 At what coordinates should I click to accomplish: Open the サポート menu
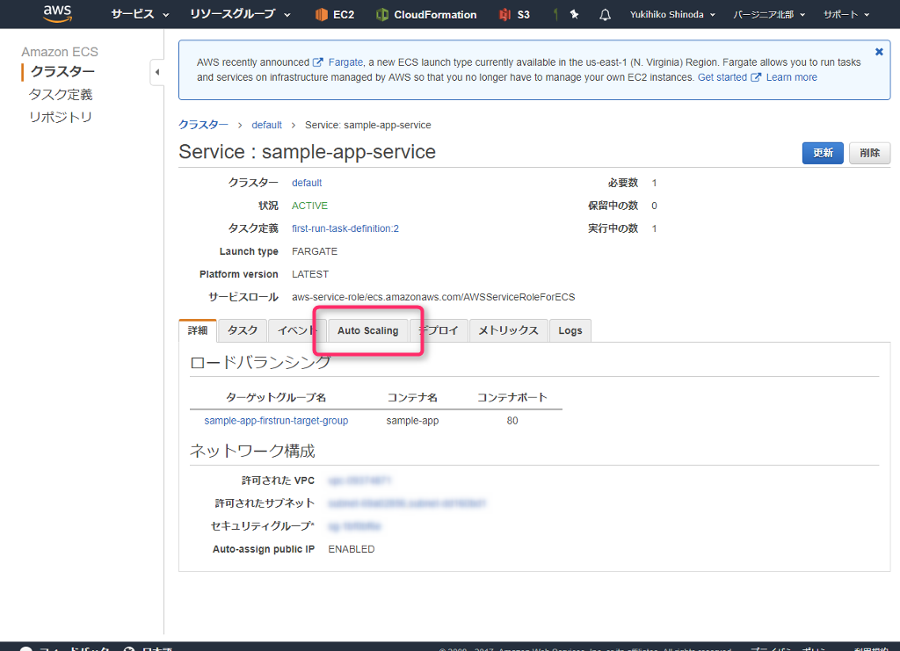(846, 14)
